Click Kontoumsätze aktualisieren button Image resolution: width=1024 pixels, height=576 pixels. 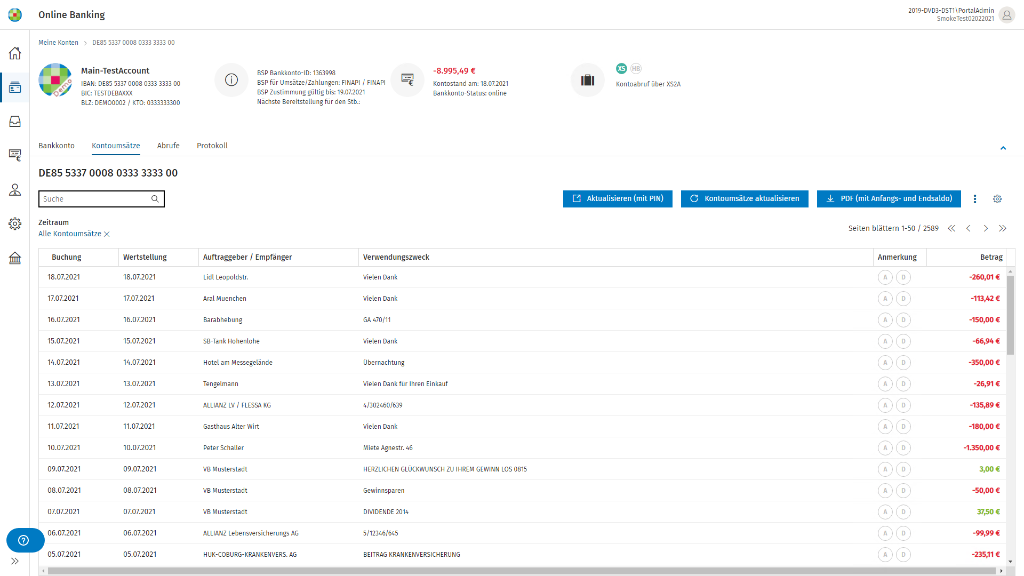pos(745,199)
